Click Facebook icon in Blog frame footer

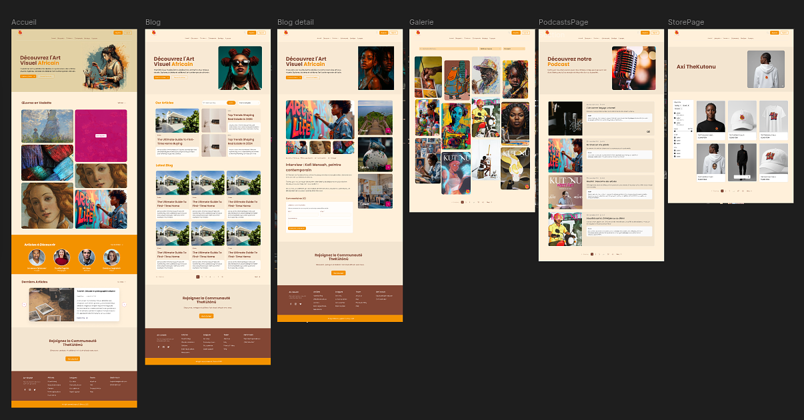click(x=159, y=347)
